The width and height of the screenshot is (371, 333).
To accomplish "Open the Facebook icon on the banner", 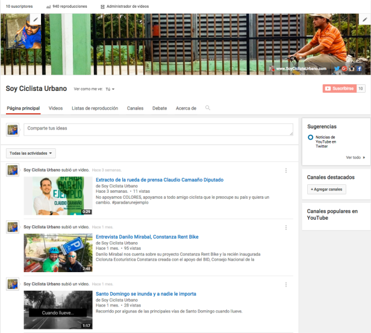I will [360, 69].
